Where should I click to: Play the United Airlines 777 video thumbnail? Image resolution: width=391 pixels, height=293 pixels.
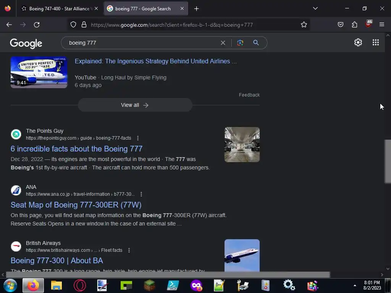click(x=39, y=72)
